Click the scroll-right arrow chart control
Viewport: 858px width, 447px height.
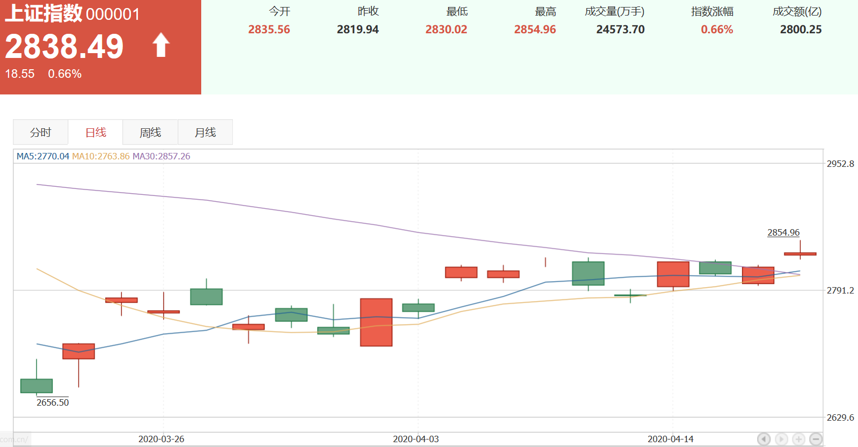coord(781,439)
